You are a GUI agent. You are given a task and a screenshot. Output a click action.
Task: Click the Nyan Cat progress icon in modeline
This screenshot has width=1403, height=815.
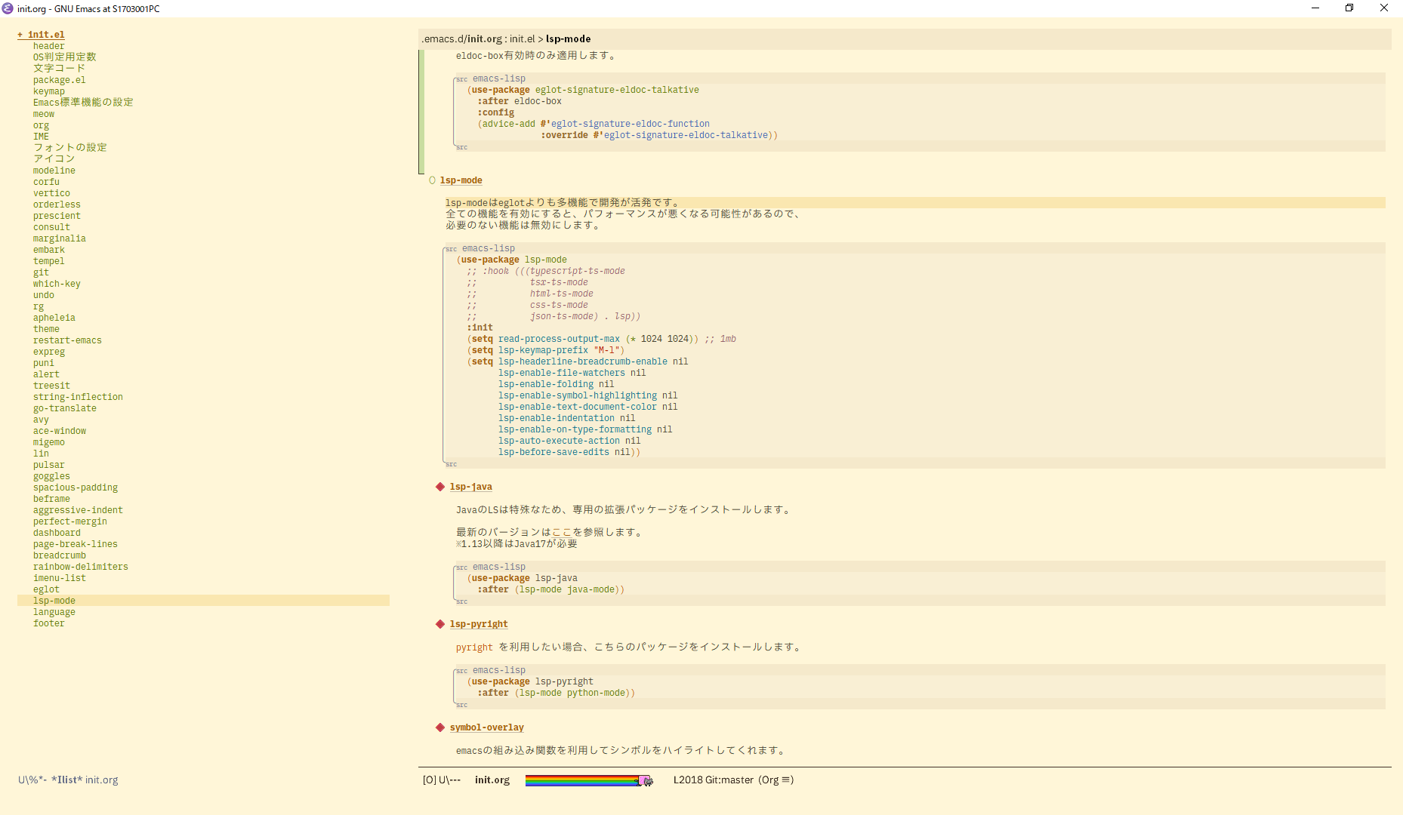pyautogui.click(x=646, y=780)
